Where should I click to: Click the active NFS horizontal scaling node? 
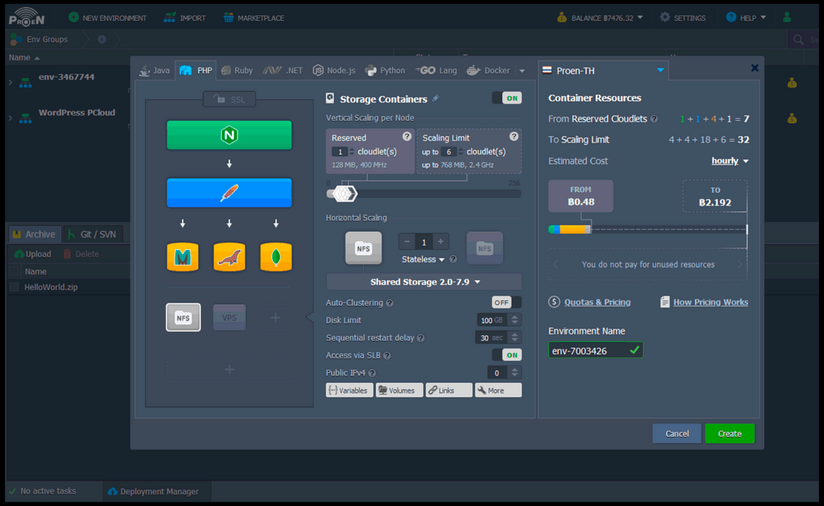point(363,248)
